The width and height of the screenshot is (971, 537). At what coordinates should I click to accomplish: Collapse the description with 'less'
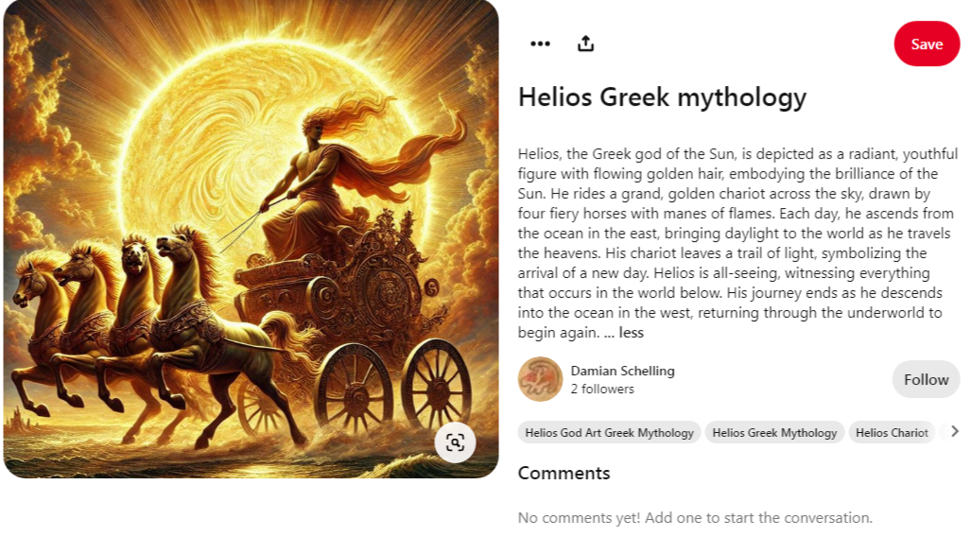pyautogui.click(x=631, y=333)
